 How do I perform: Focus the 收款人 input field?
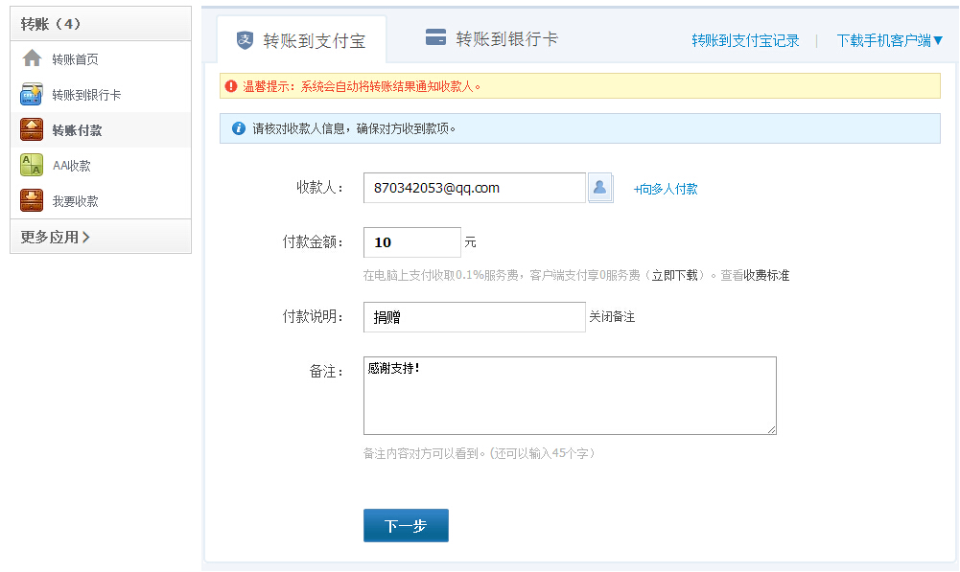pos(475,188)
